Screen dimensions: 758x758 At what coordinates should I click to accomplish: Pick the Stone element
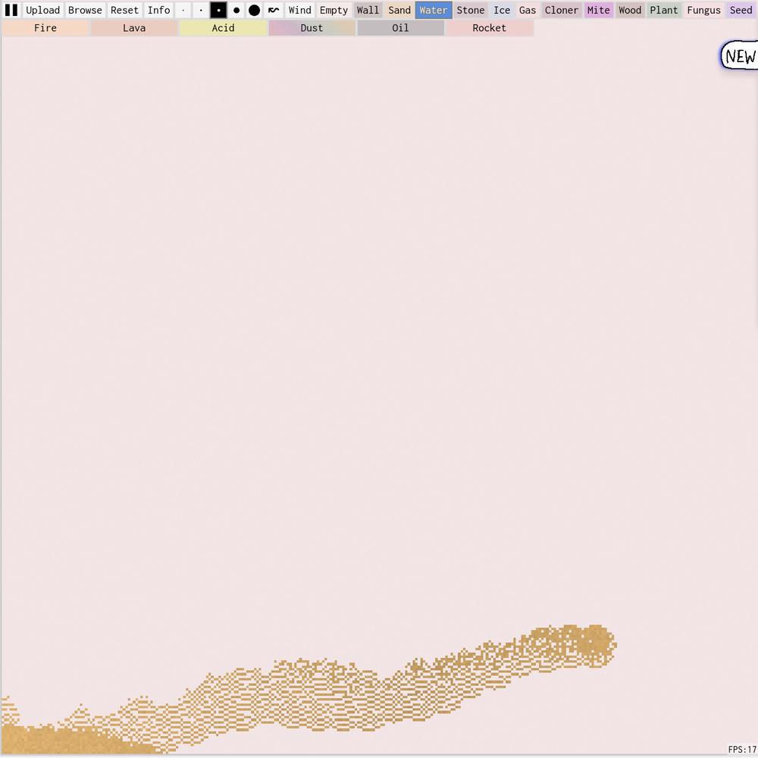471,10
